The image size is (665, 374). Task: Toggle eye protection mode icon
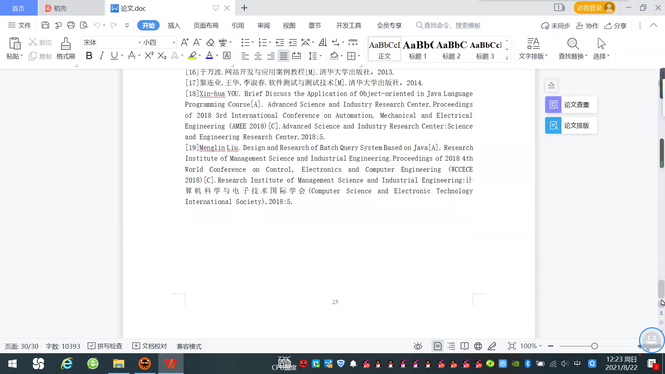[418, 346]
